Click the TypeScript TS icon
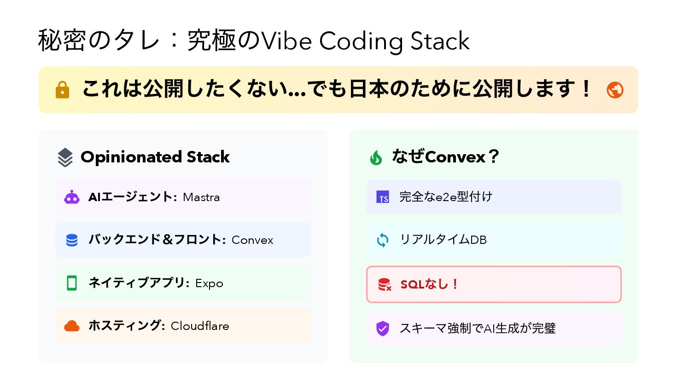This screenshot has height=381, width=677. click(x=383, y=197)
